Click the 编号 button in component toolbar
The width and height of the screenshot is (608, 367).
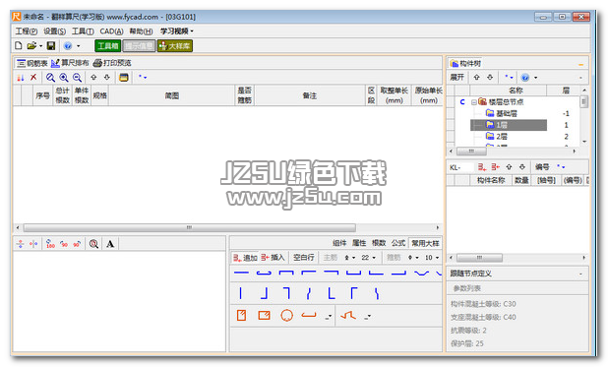click(542, 167)
